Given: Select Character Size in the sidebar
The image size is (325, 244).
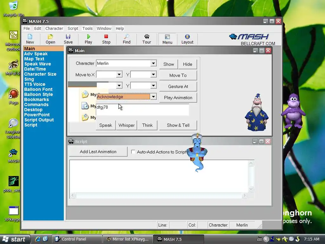Looking at the screenshot, I should click(40, 74).
